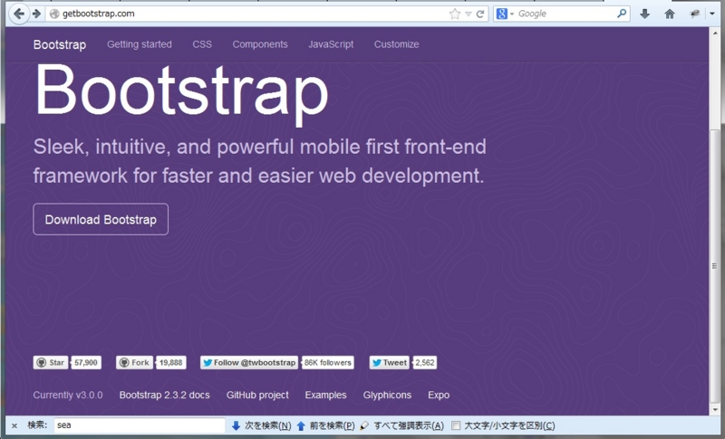Click the scroll up arrow of vertical scrollbar
The image size is (725, 439).
(x=715, y=33)
